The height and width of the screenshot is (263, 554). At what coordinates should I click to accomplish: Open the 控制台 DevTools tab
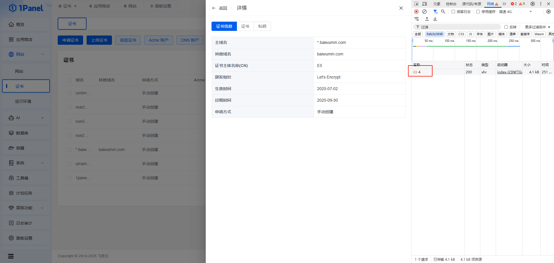(451, 4)
